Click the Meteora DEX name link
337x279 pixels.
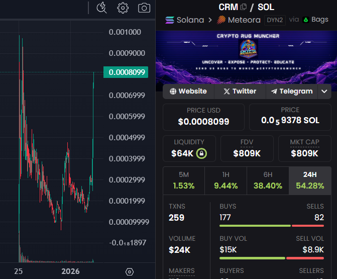pyautogui.click(x=244, y=20)
